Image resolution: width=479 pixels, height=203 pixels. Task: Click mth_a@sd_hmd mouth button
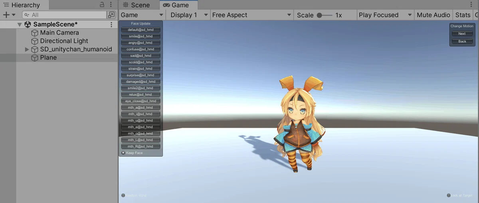tap(141, 107)
